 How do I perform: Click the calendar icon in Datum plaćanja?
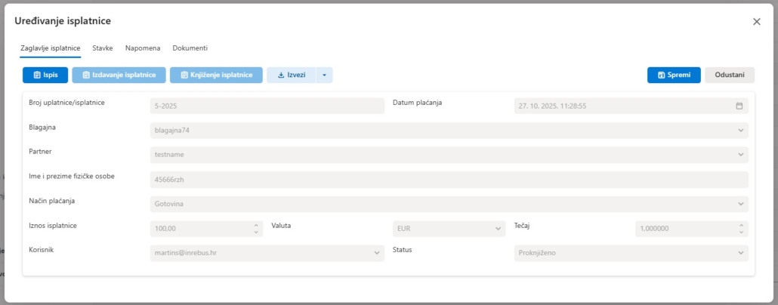pos(739,106)
